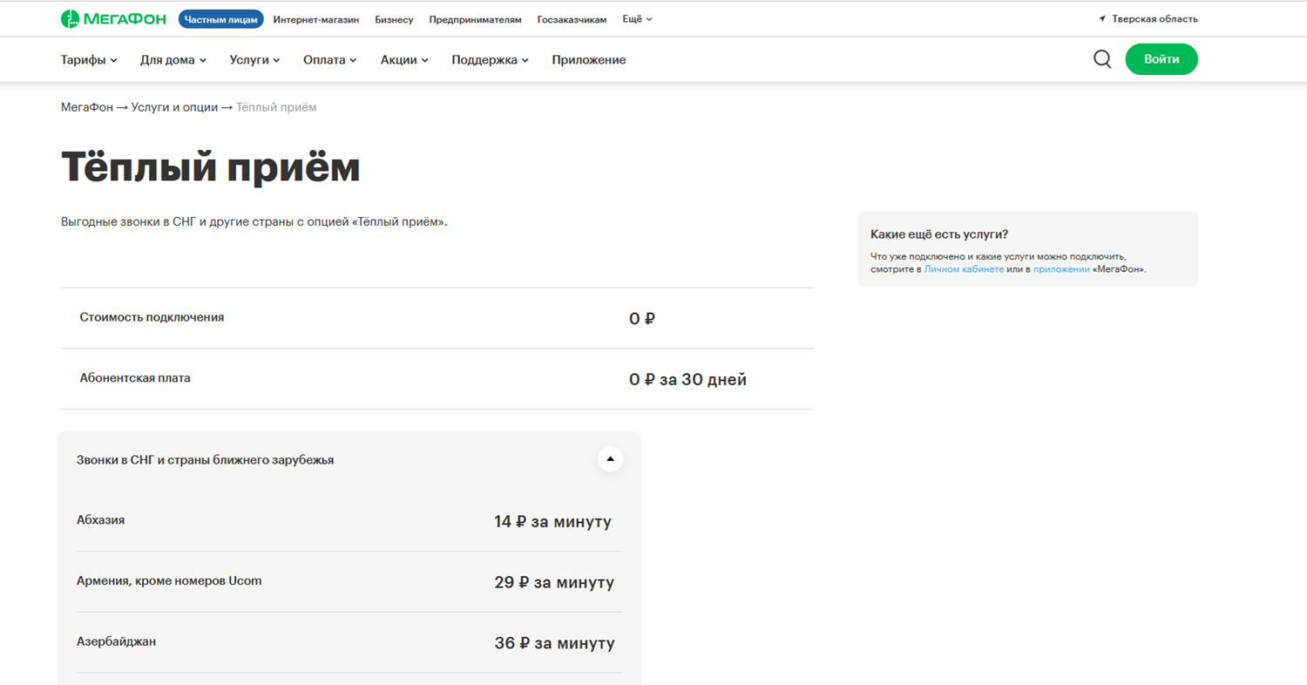
Task: Go to the Приложение menu item
Action: click(589, 60)
